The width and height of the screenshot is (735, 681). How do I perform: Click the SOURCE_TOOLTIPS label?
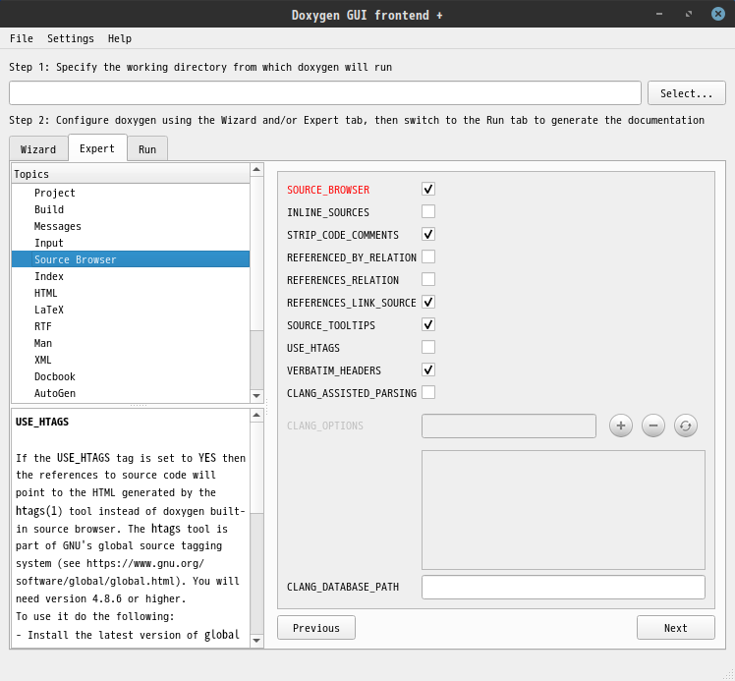(x=331, y=325)
